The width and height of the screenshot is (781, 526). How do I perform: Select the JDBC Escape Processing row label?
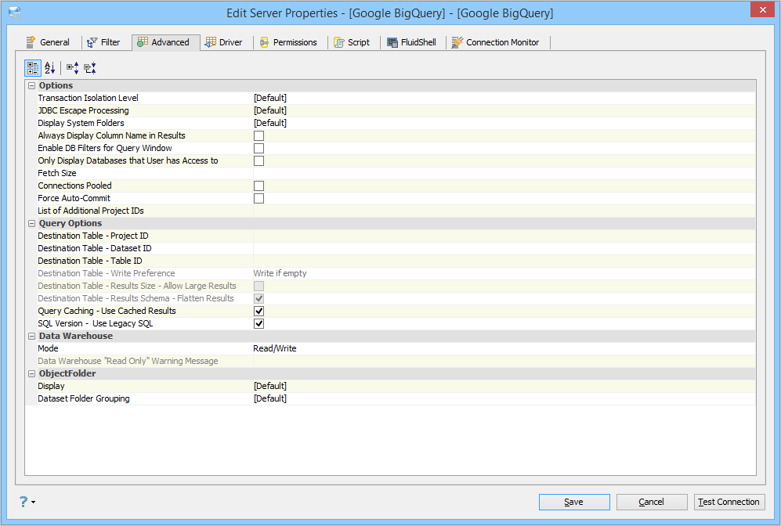[83, 110]
